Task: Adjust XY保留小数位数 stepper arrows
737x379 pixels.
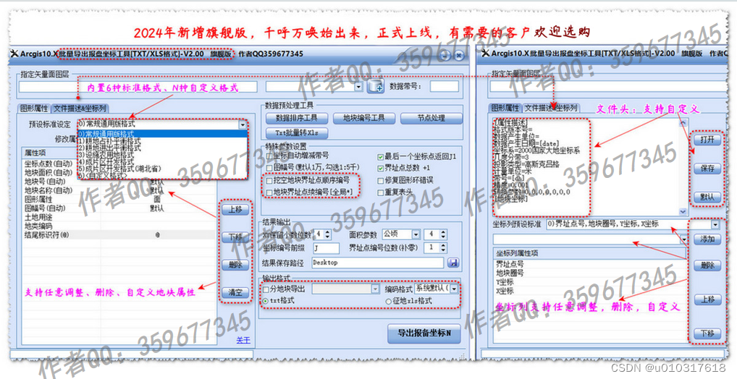Action: 327,234
